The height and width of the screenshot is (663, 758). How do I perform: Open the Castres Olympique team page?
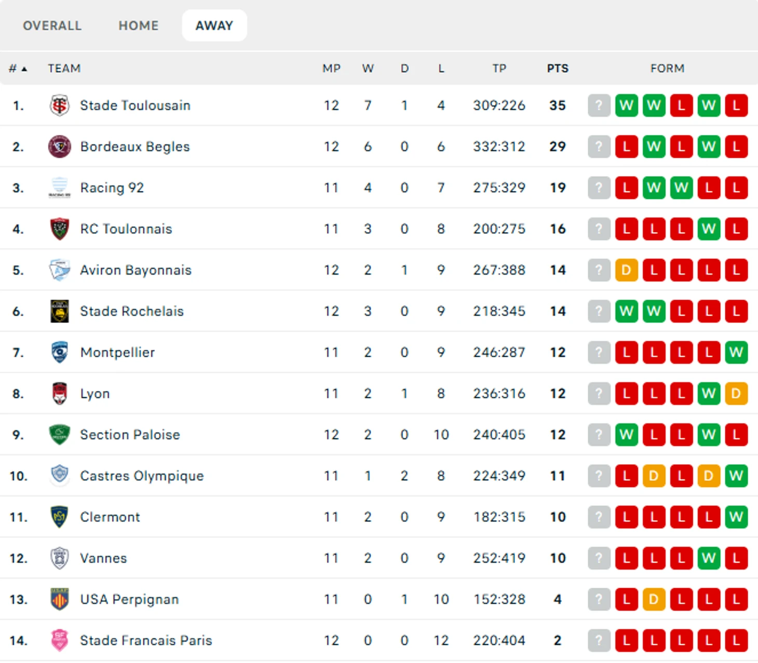coord(142,476)
